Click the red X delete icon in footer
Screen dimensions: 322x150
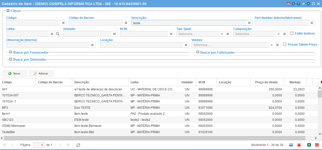pyautogui.click(x=299, y=145)
